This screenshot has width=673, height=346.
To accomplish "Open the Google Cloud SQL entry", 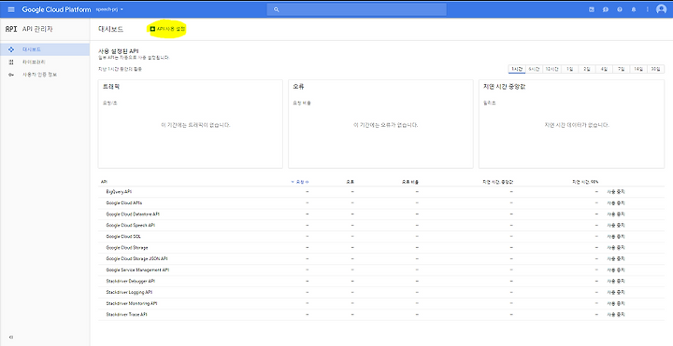I will pyautogui.click(x=123, y=236).
